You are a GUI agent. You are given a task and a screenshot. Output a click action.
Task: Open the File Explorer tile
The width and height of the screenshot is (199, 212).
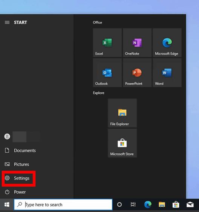click(122, 113)
